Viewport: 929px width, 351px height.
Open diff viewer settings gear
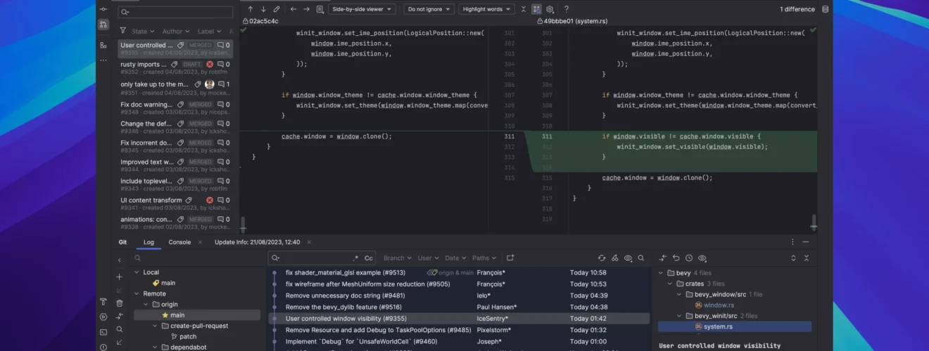pyautogui.click(x=550, y=9)
